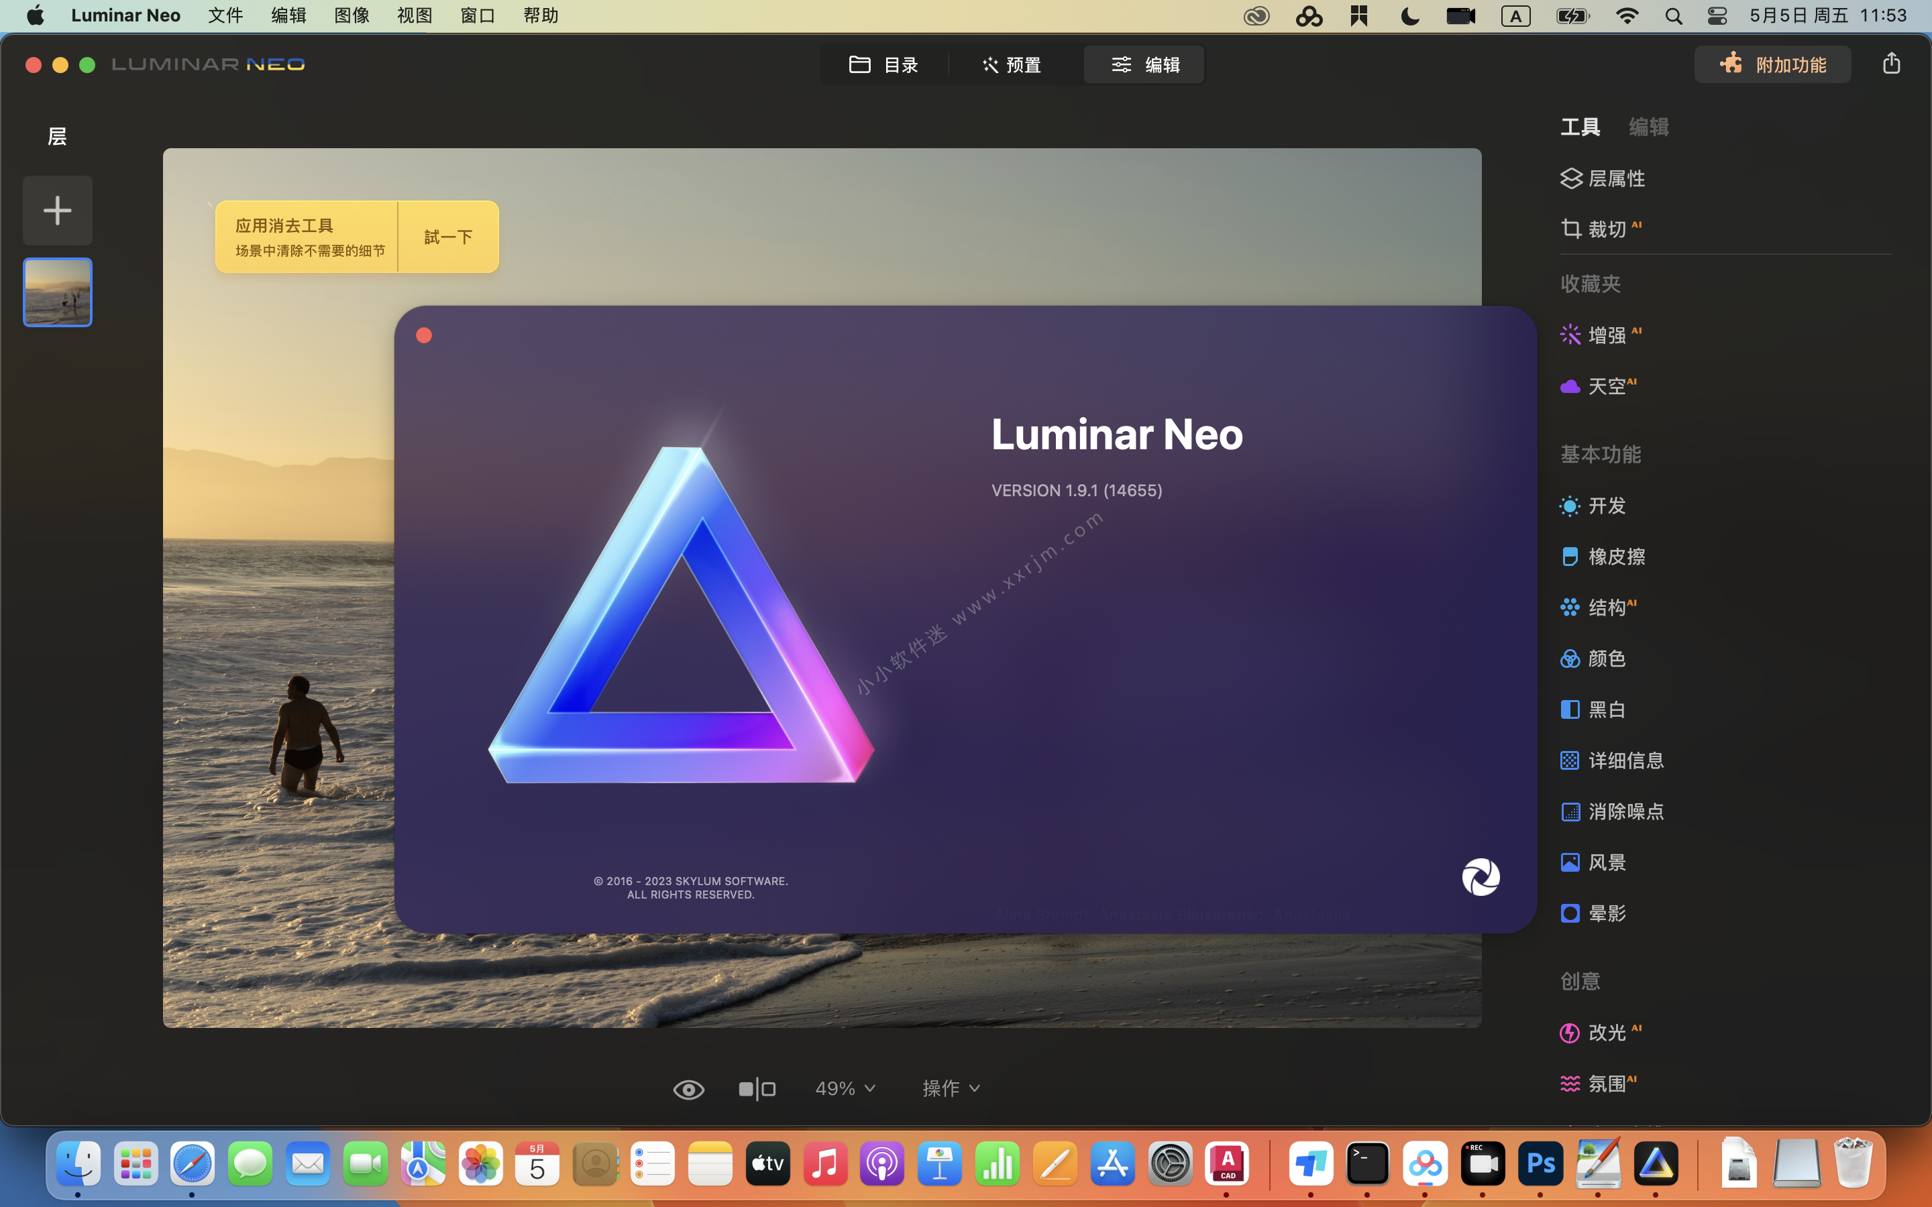The image size is (1932, 1207).
Task: Open Creative Cloud menu bar icon
Action: pyautogui.click(x=1256, y=16)
